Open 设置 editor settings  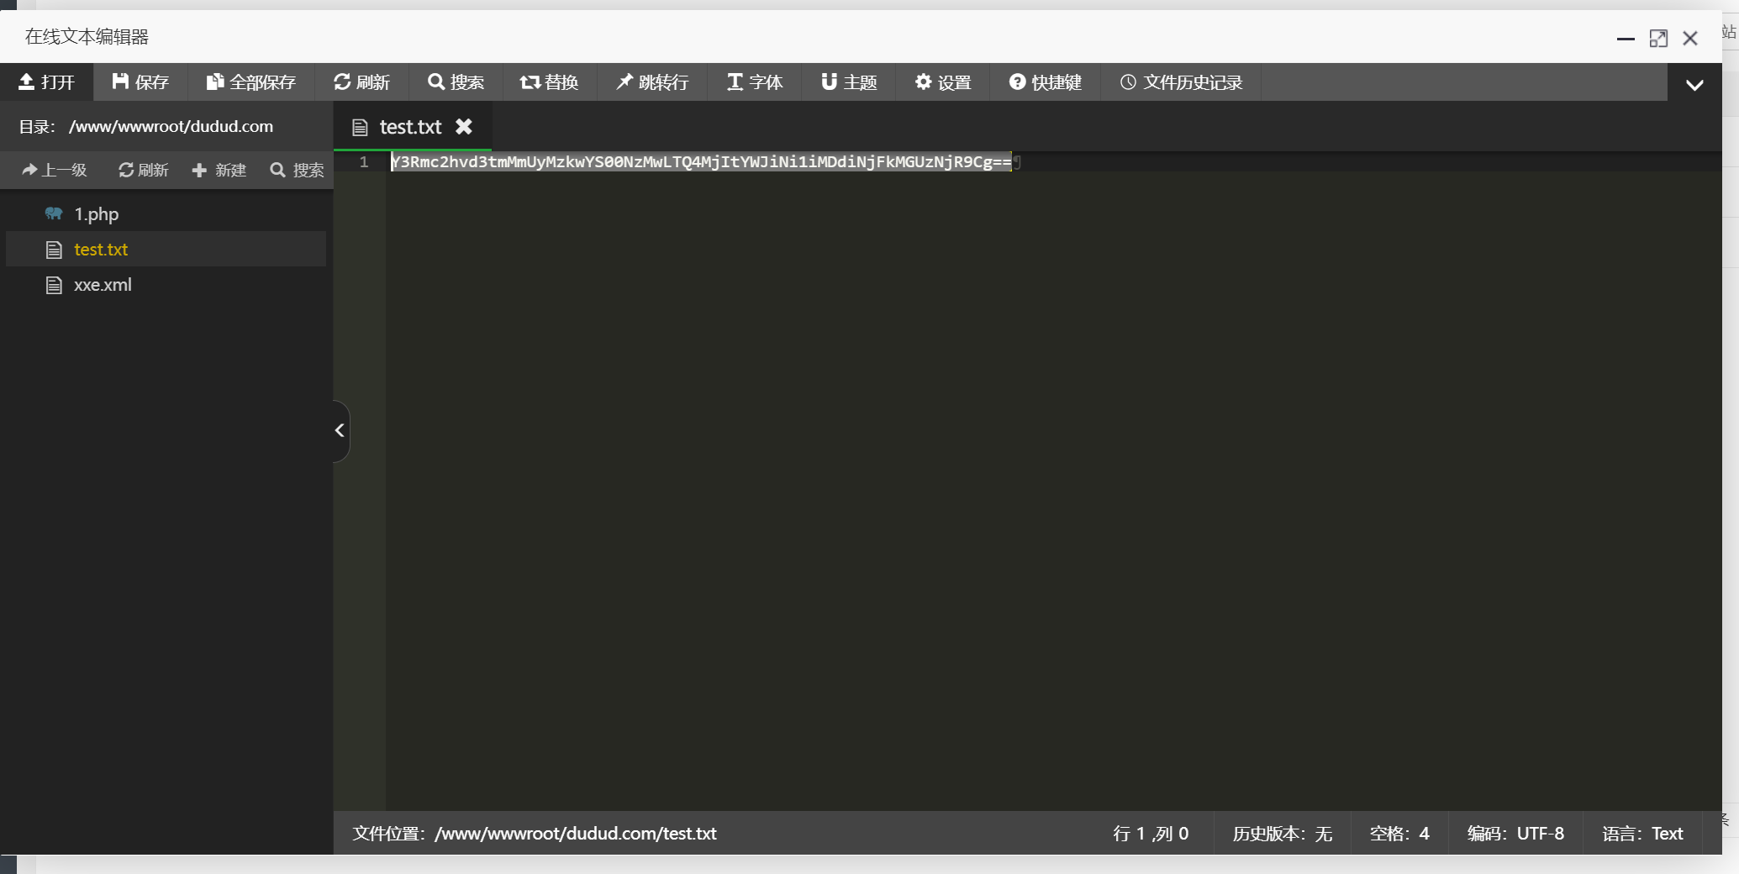[943, 82]
